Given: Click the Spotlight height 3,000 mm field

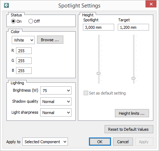Looking at the screenshot, I should point(99,27).
